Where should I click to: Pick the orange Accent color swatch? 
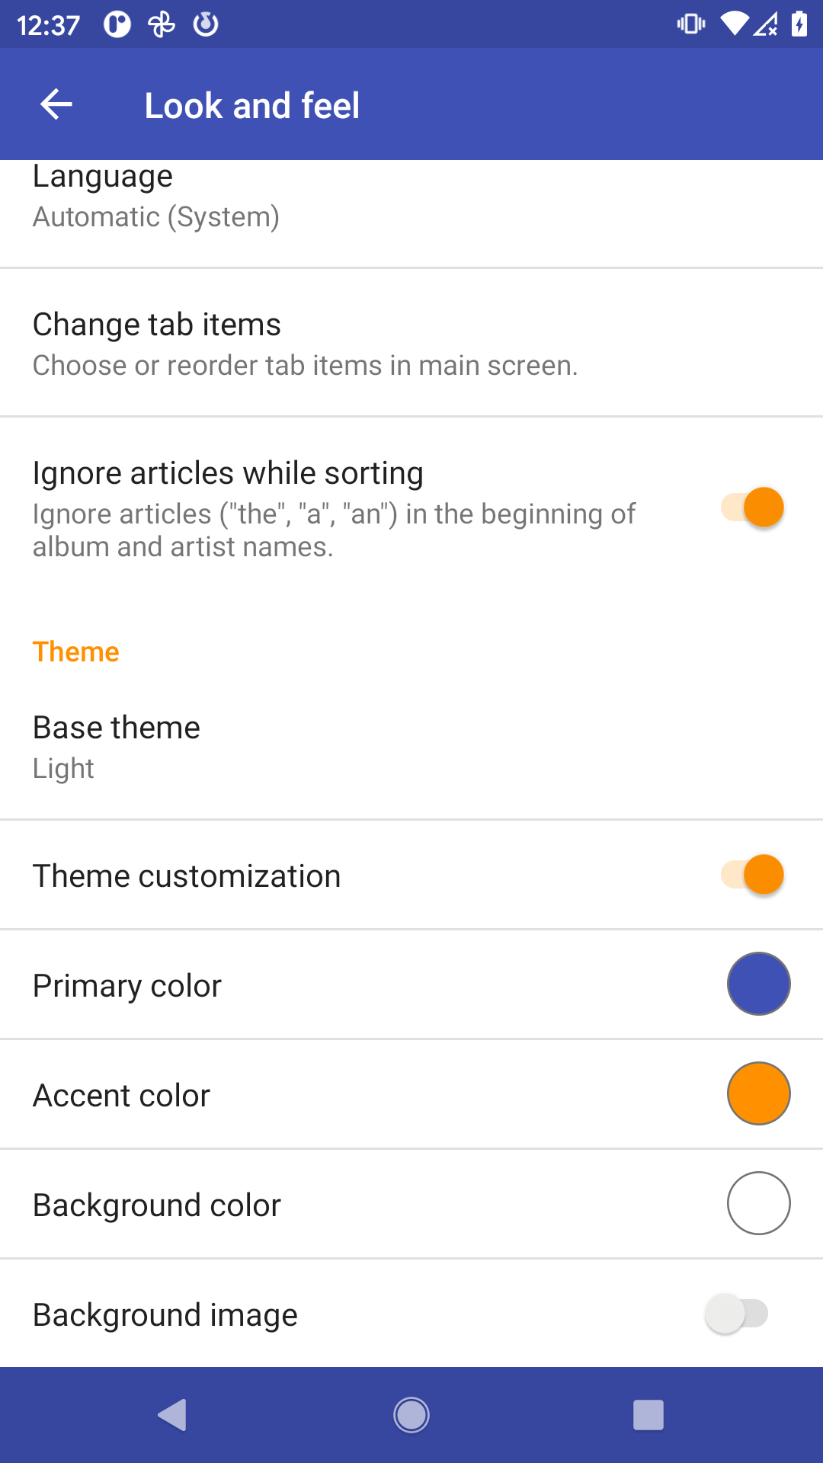(758, 1093)
